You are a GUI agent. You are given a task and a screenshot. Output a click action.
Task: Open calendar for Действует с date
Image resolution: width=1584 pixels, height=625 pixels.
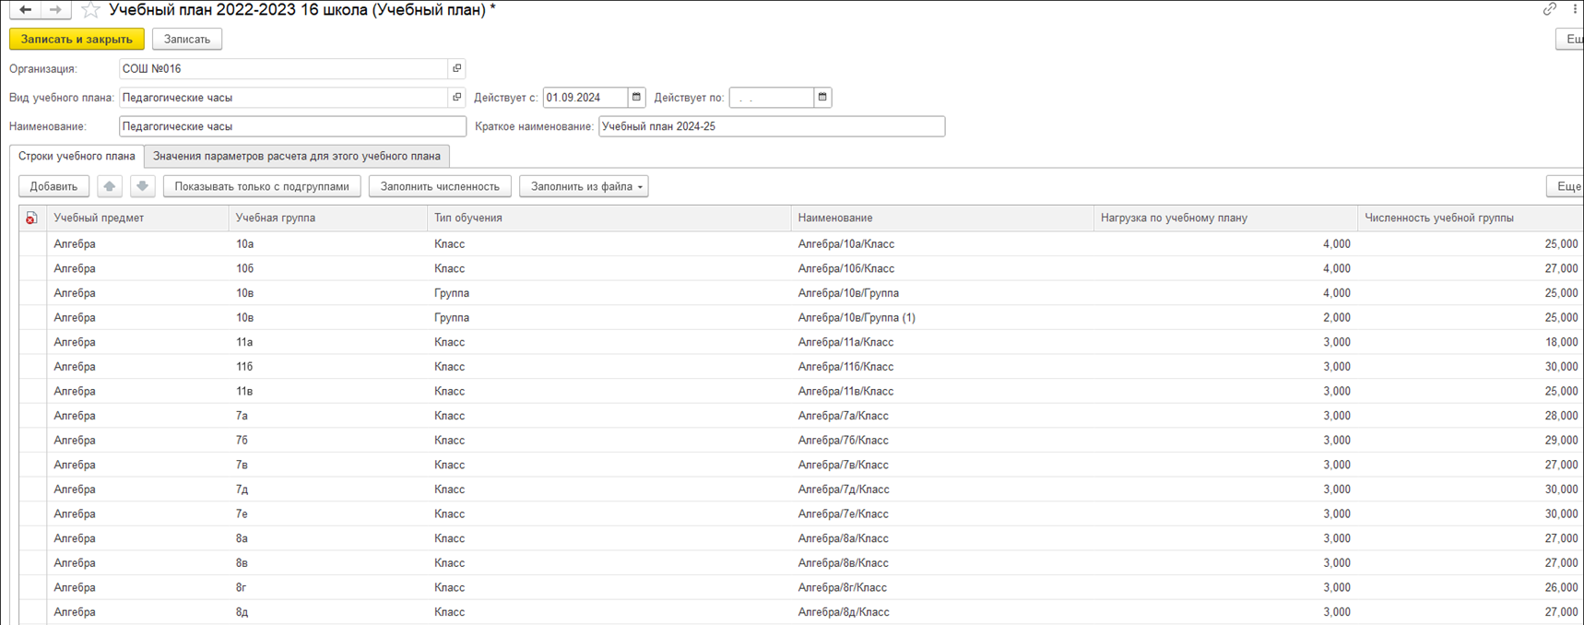[636, 97]
